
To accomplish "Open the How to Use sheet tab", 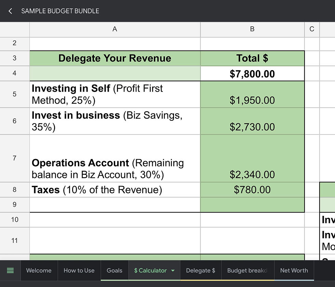I will point(79,271).
